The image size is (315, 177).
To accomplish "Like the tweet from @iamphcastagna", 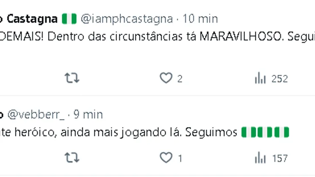I will coord(166,78).
